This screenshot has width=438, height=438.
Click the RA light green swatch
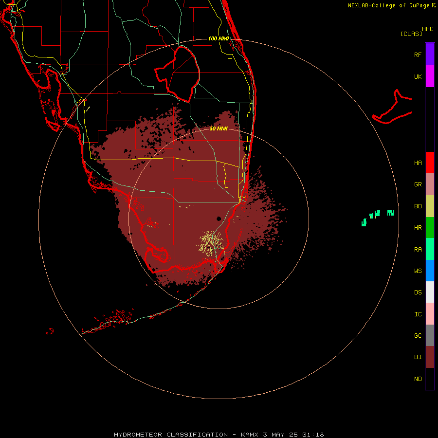pos(430,249)
